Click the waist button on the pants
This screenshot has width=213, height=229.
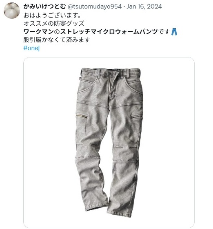(x=111, y=74)
